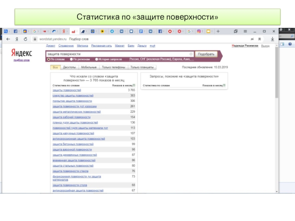Select the 'По словам' radio button
This screenshot has height=221, width=295.
(48, 59)
